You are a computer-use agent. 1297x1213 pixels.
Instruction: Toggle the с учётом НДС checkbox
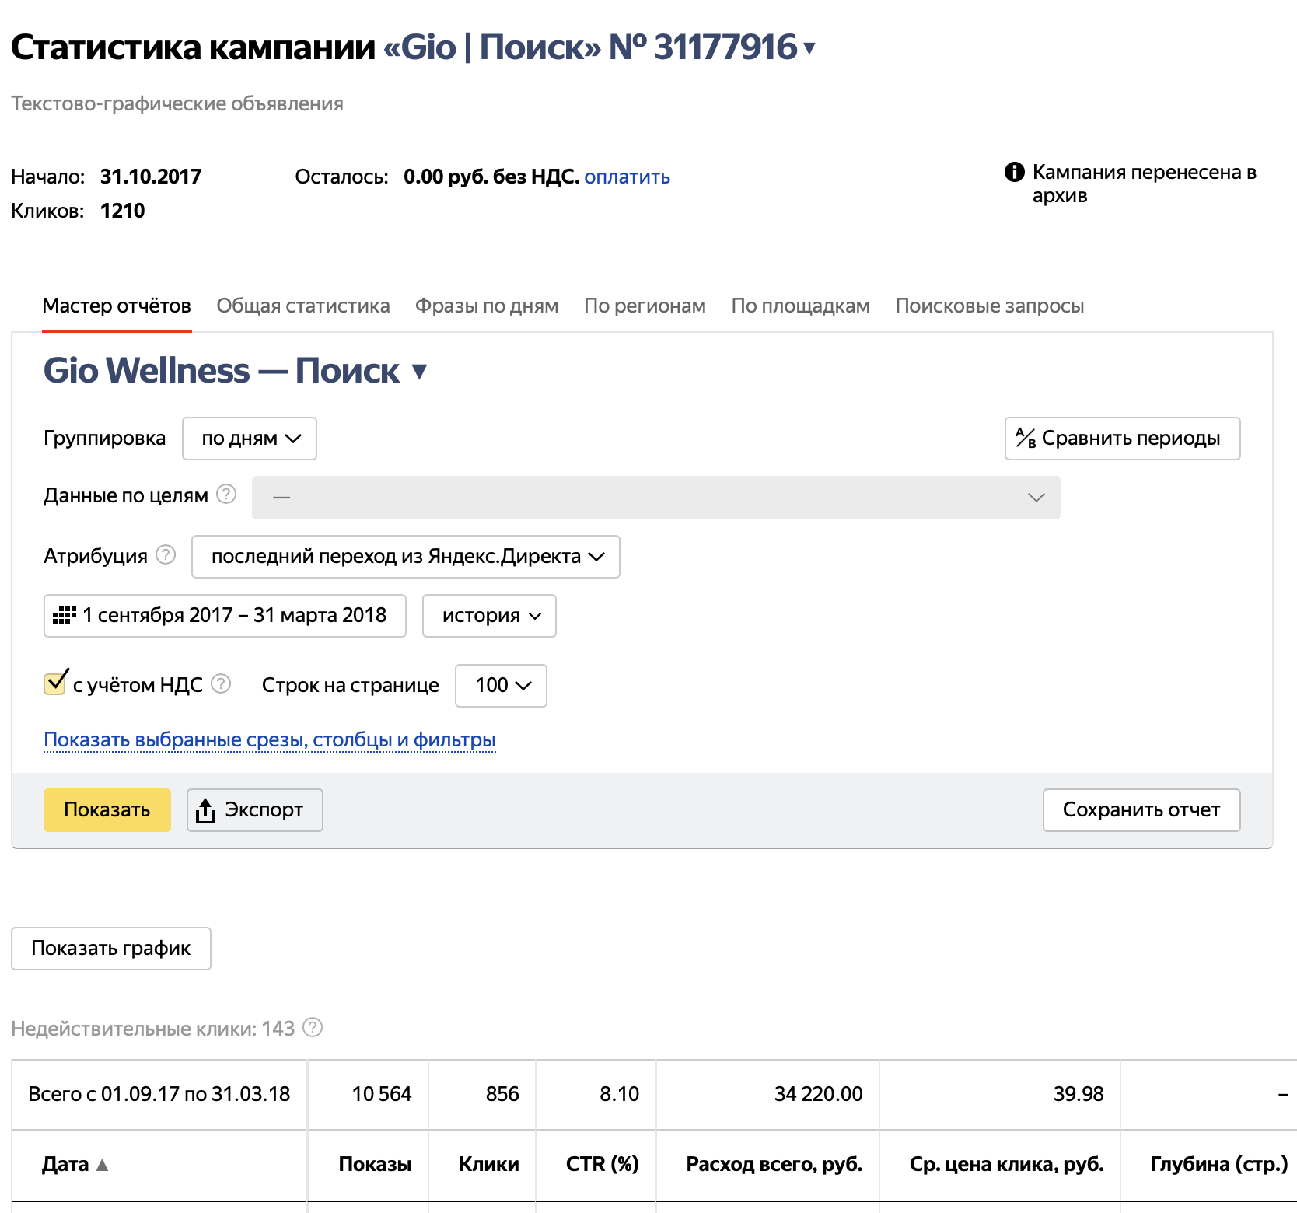click(55, 683)
